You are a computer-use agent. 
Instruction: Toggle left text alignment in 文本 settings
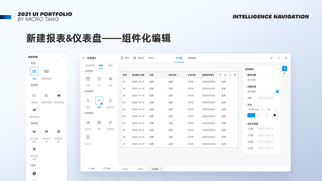[251, 115]
